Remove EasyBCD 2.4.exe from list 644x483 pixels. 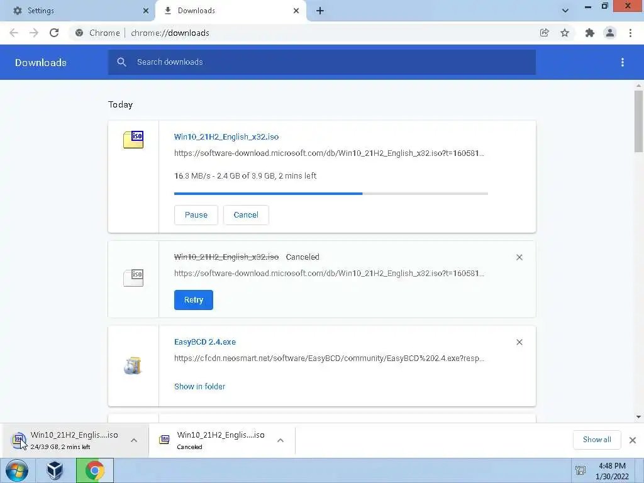point(519,342)
